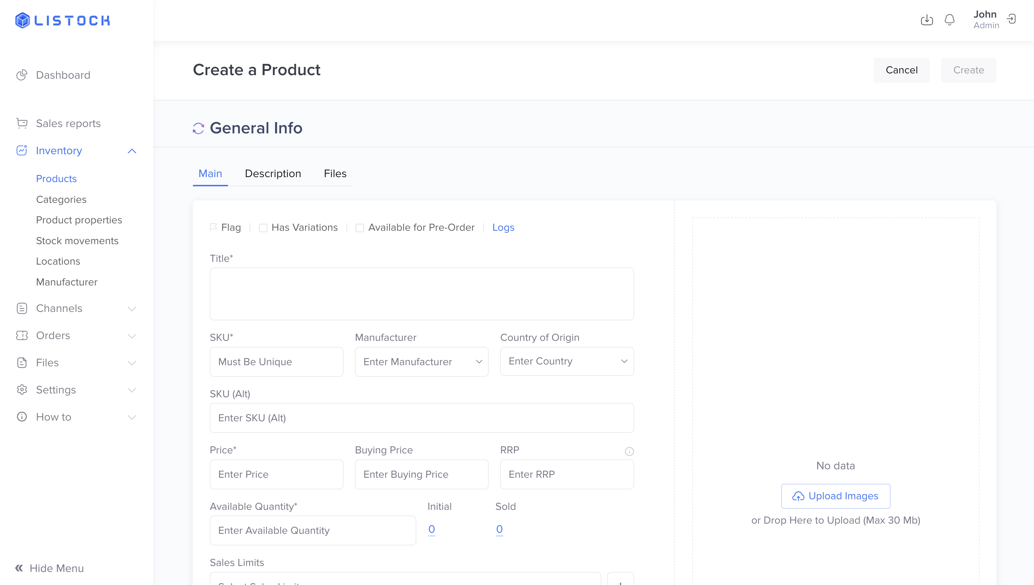
Task: Switch to the Description tab
Action: coord(273,174)
